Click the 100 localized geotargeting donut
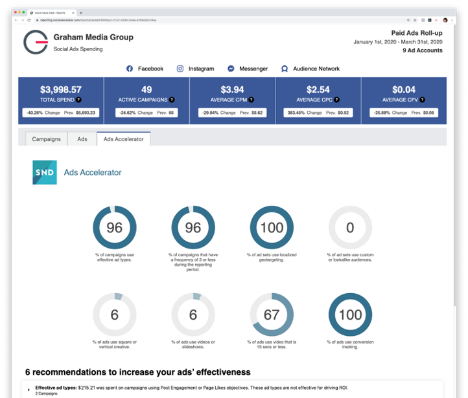 (272, 227)
